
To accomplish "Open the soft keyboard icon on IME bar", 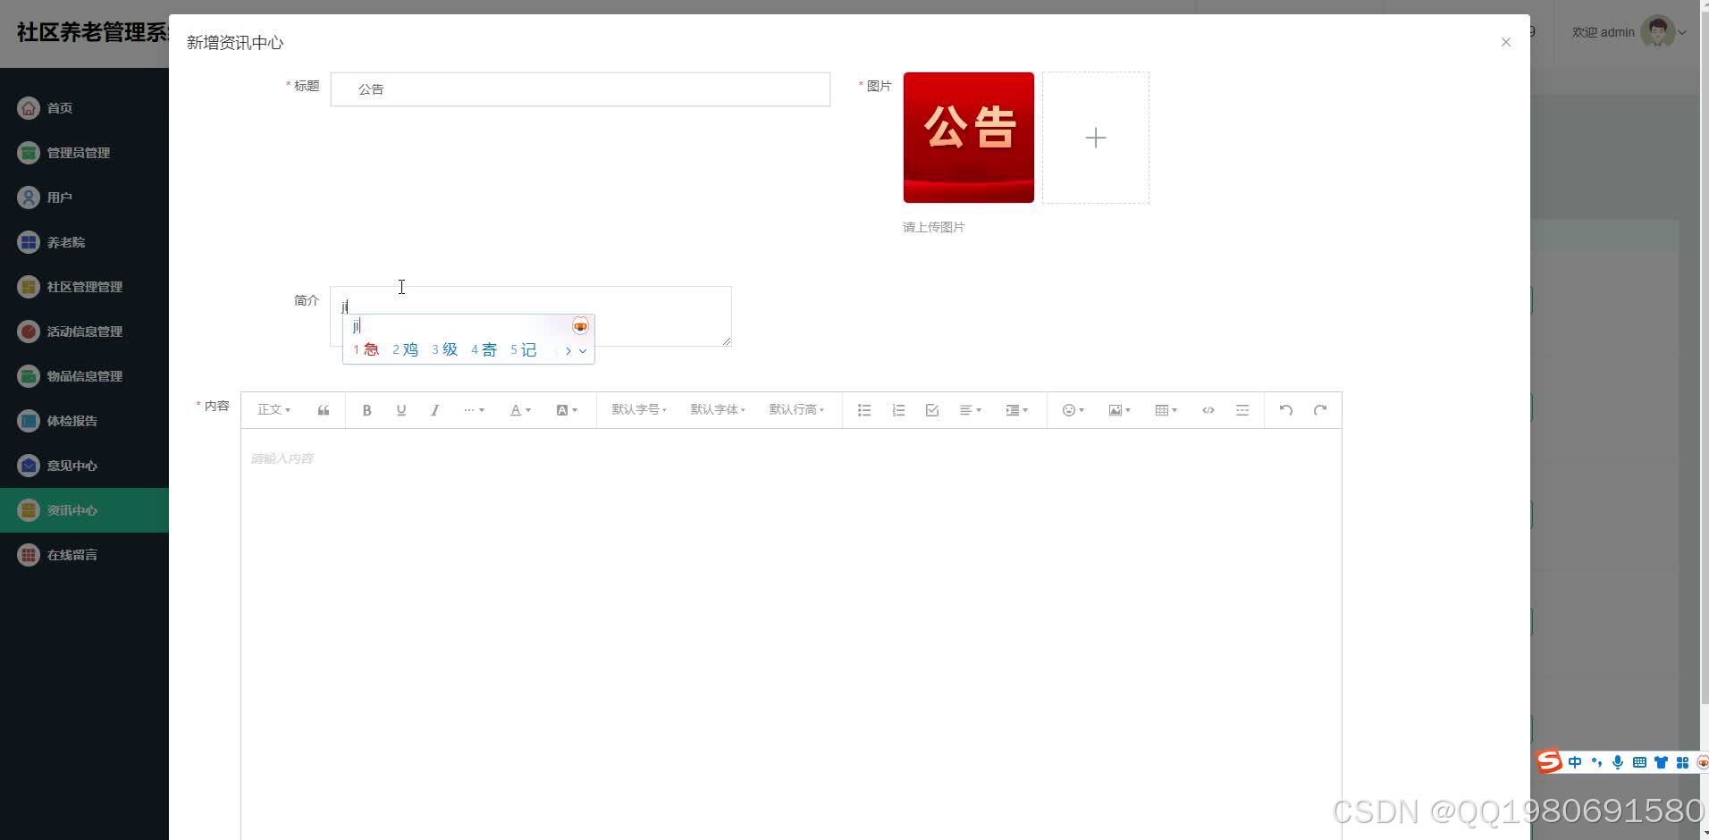I will coord(1639,762).
